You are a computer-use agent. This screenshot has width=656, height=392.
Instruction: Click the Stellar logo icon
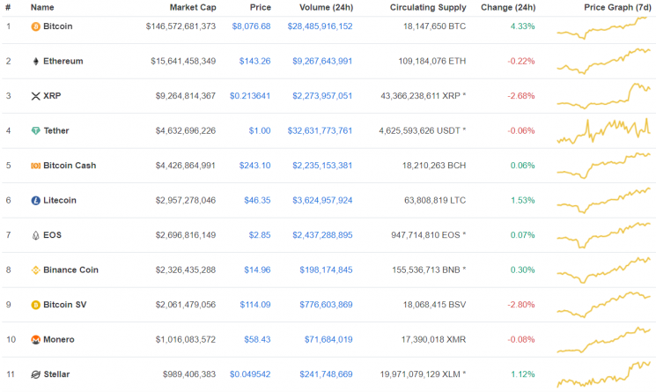coord(35,374)
